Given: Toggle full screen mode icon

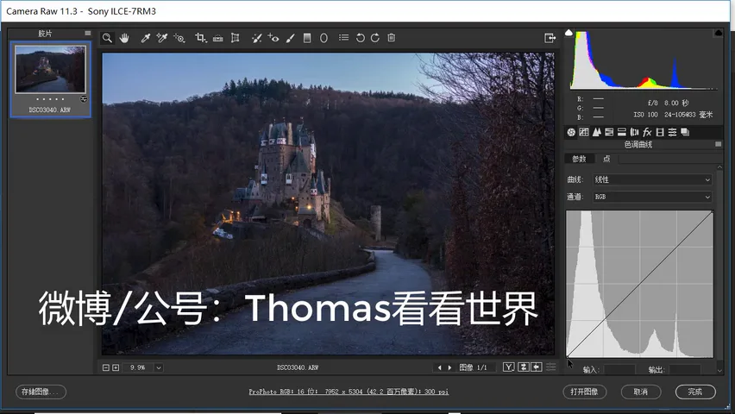Looking at the screenshot, I should [550, 38].
